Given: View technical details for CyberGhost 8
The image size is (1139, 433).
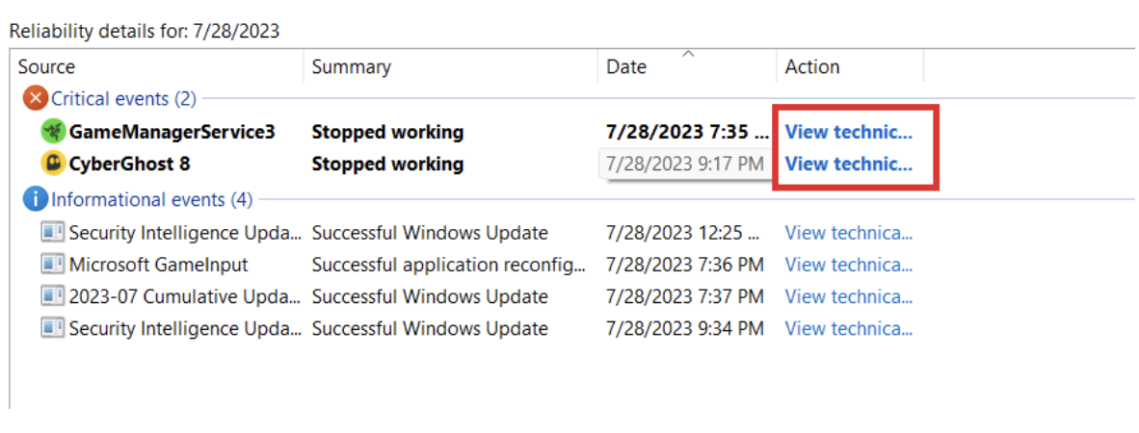Looking at the screenshot, I should (848, 164).
